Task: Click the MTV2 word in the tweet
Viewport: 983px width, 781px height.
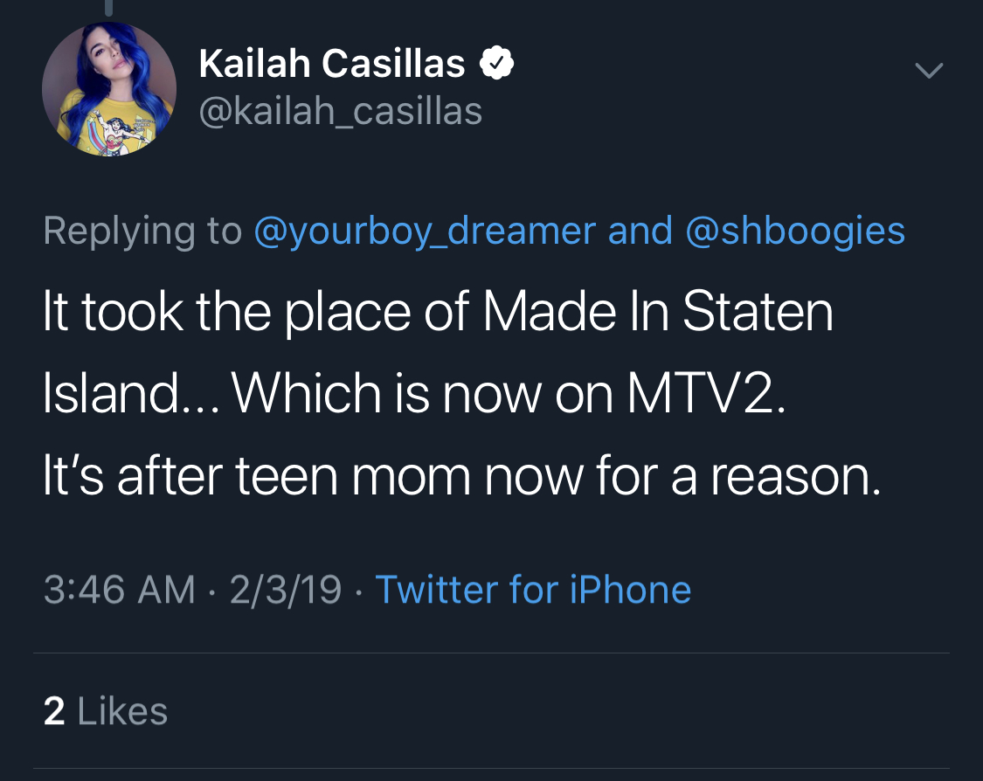Action: coord(705,394)
